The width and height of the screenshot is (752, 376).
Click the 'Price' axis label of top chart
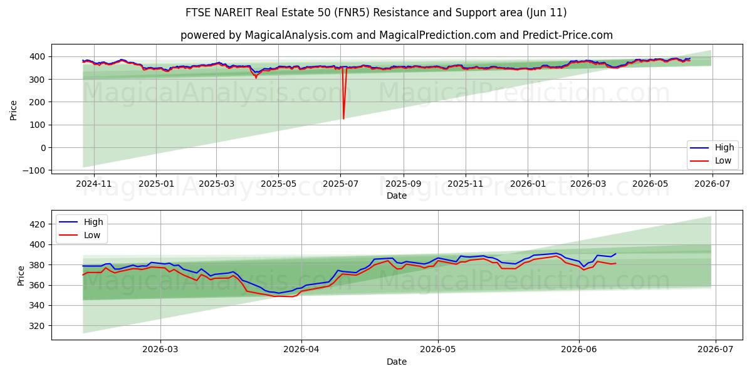14,109
